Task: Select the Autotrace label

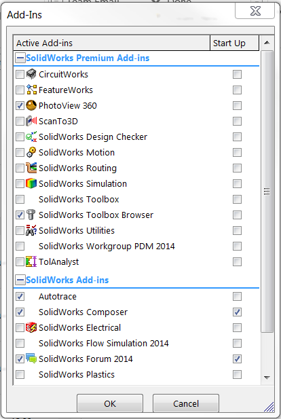Action: point(58,296)
